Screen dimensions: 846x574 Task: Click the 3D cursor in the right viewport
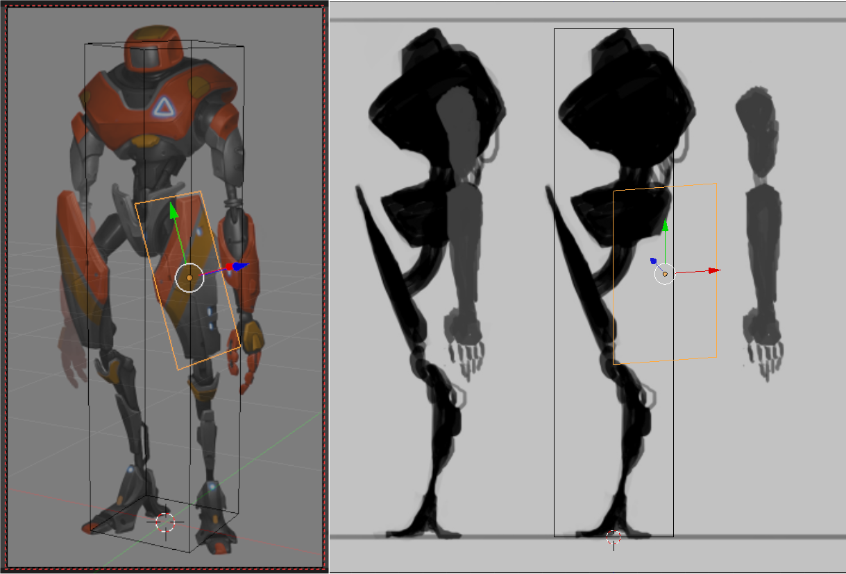click(x=614, y=537)
